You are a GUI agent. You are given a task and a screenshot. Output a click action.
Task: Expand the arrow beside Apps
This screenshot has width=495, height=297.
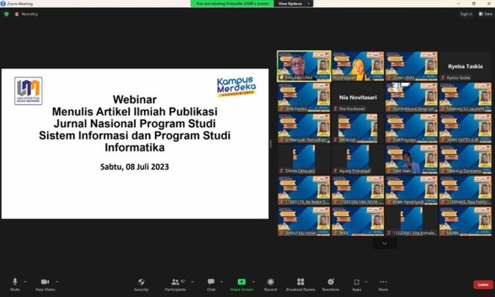point(366,281)
